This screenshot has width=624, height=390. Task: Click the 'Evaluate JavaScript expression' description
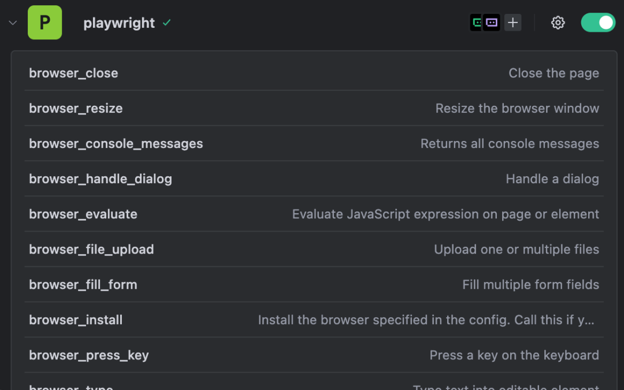pos(445,214)
